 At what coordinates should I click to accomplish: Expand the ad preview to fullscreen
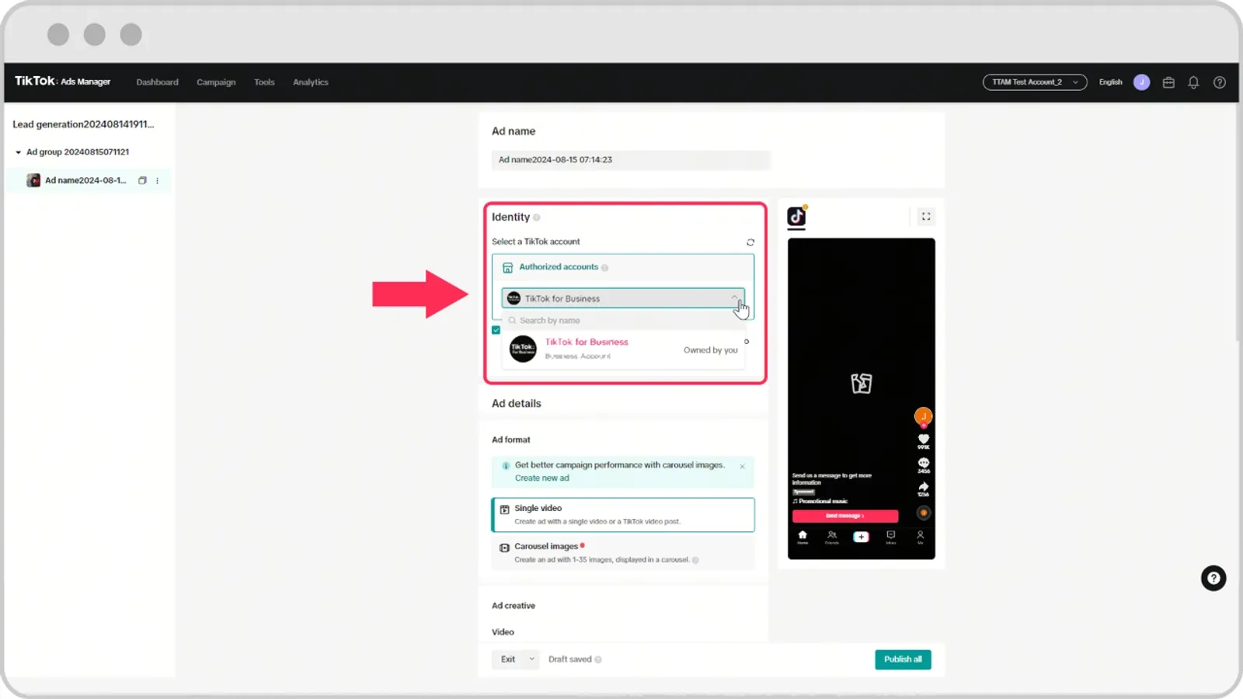click(x=926, y=217)
